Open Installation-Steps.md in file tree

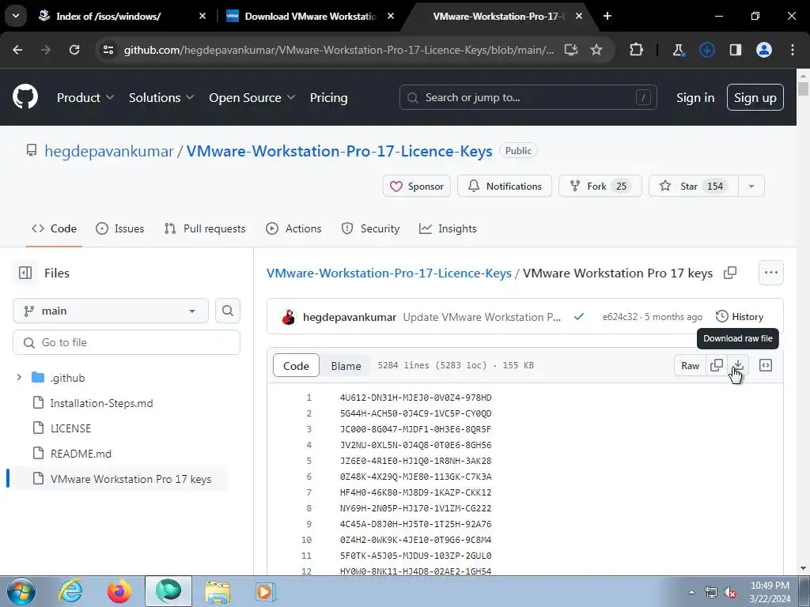click(101, 402)
